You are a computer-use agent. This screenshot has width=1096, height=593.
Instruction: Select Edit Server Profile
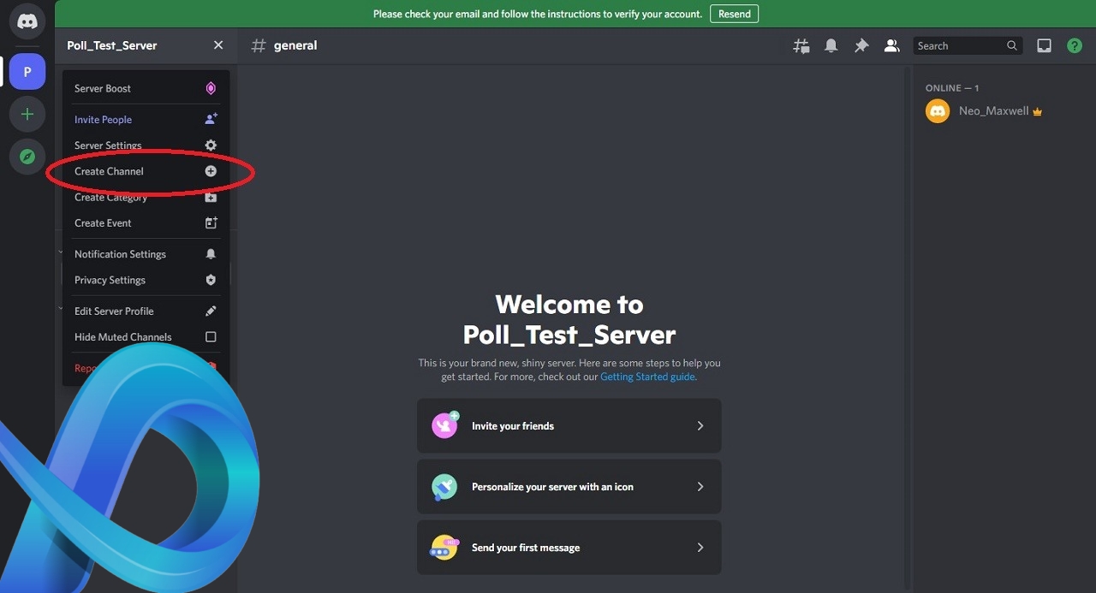click(146, 311)
